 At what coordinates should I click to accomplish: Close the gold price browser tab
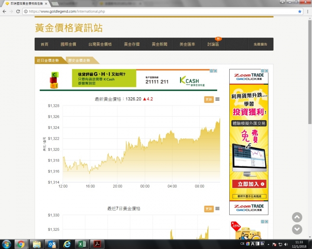click(x=46, y=3)
